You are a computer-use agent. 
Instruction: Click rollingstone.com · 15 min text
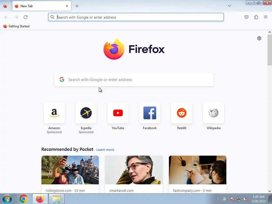pyautogui.click(x=65, y=190)
